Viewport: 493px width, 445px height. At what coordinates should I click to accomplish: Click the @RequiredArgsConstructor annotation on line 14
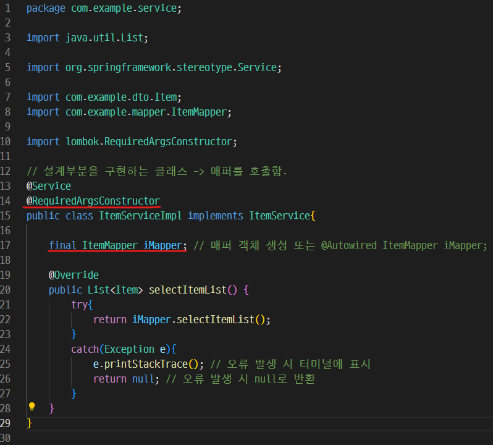(x=93, y=201)
